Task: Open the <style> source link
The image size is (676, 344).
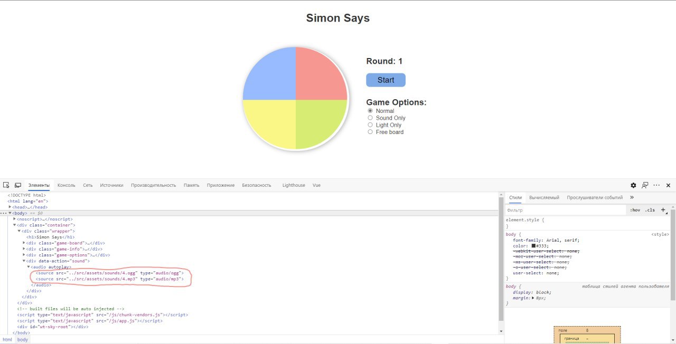Action: (660, 234)
